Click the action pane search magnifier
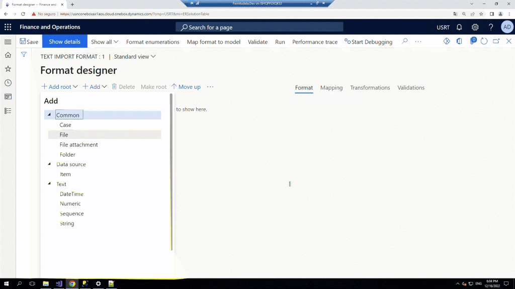Image resolution: width=515 pixels, height=289 pixels. coord(404,42)
